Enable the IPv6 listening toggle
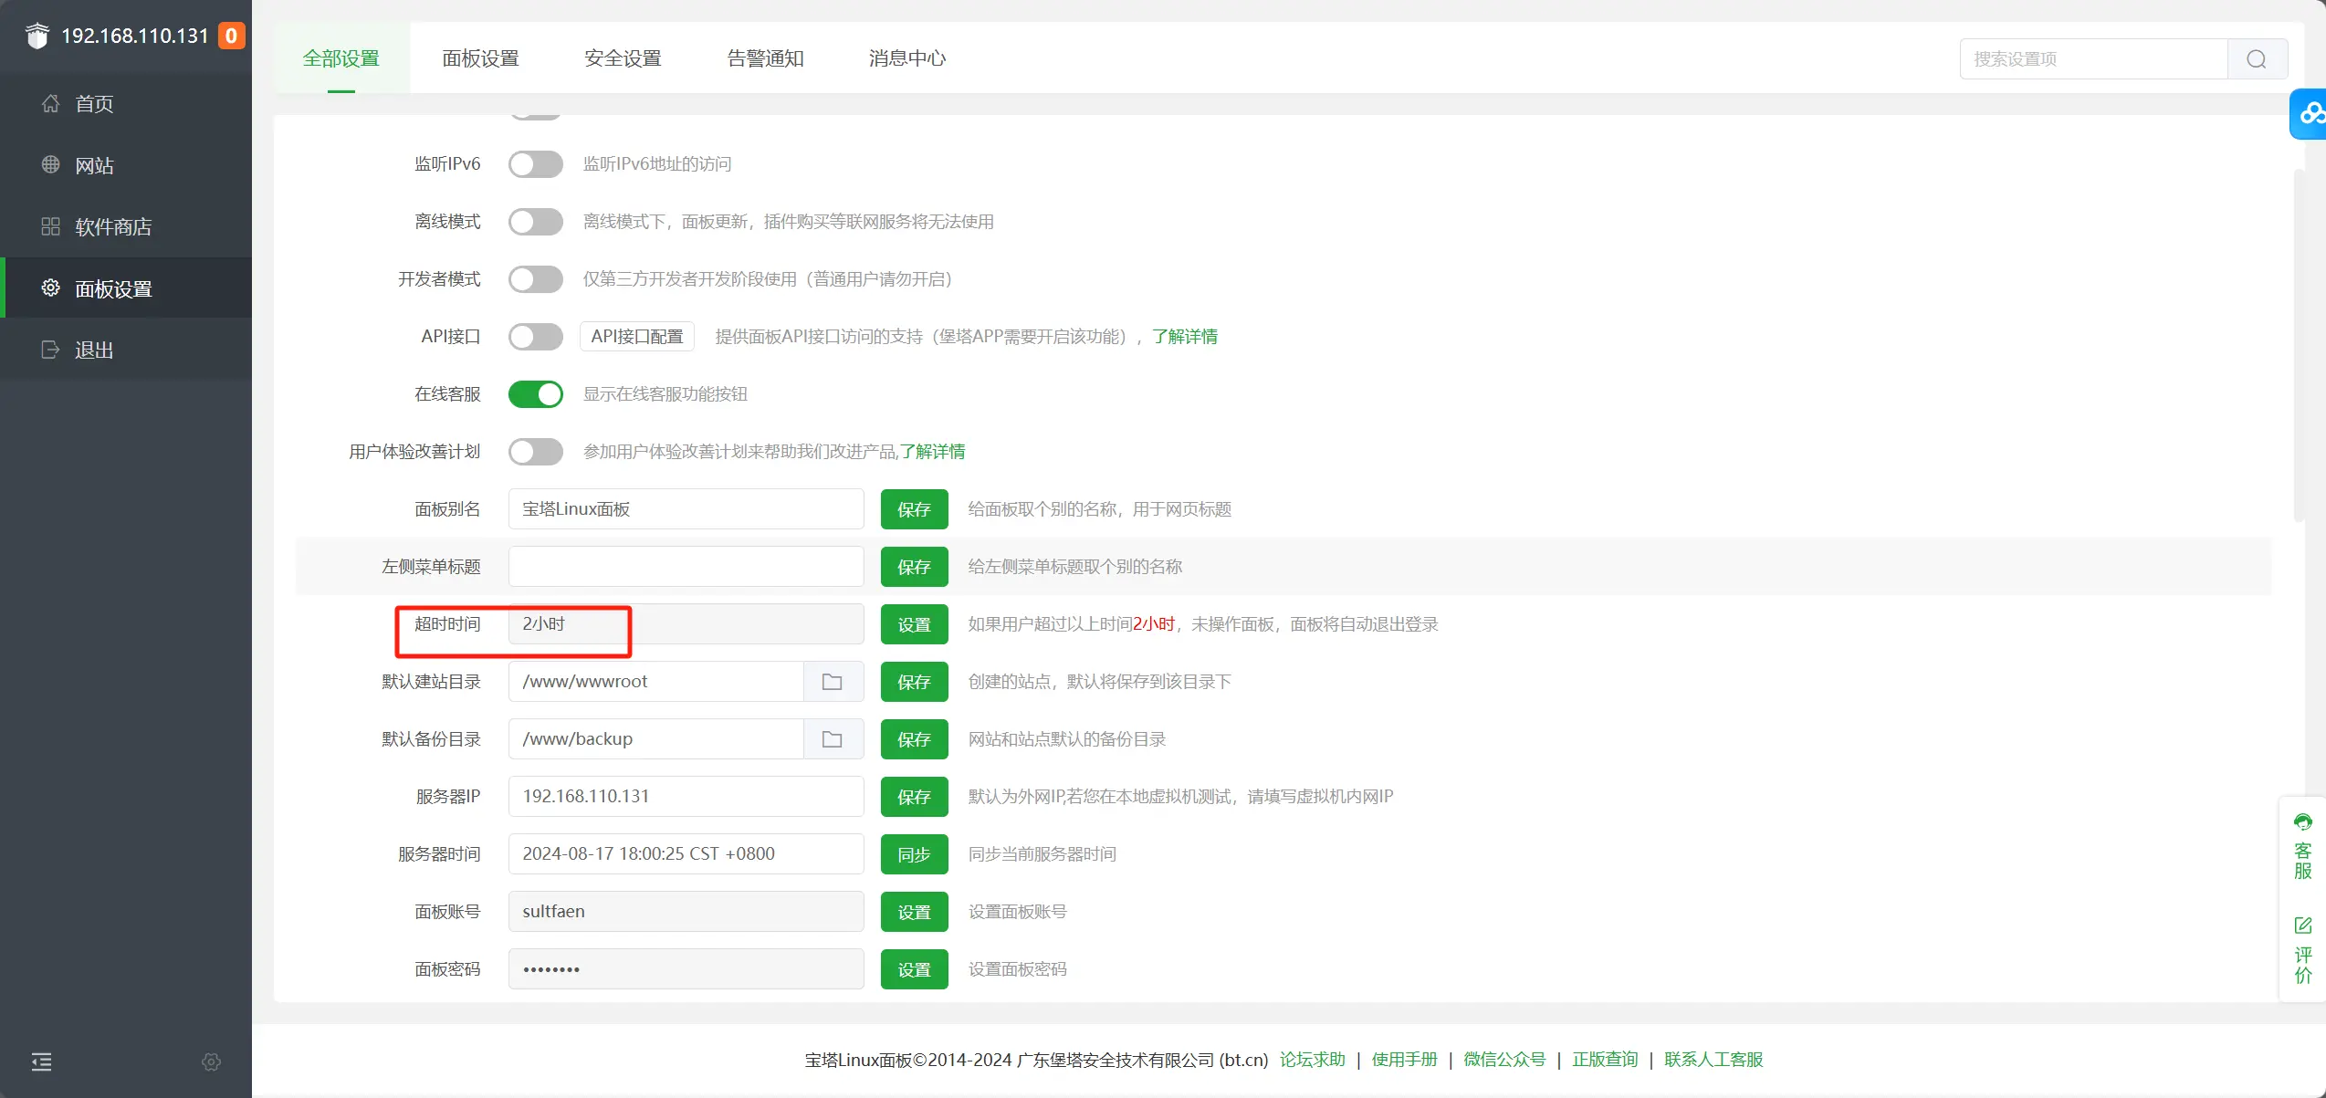The image size is (2326, 1098). coord(536,164)
